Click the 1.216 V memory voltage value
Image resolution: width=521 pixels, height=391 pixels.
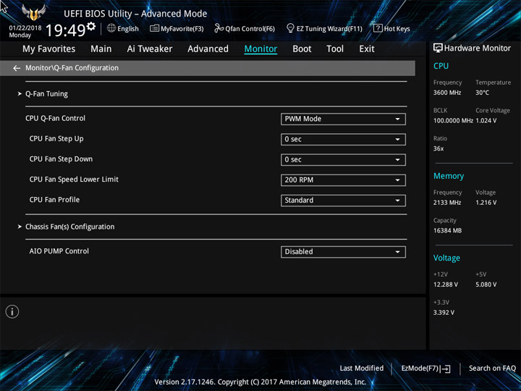tap(486, 203)
